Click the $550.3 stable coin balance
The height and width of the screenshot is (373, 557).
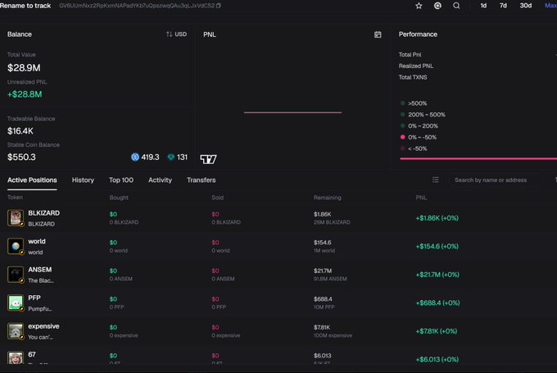click(x=21, y=157)
